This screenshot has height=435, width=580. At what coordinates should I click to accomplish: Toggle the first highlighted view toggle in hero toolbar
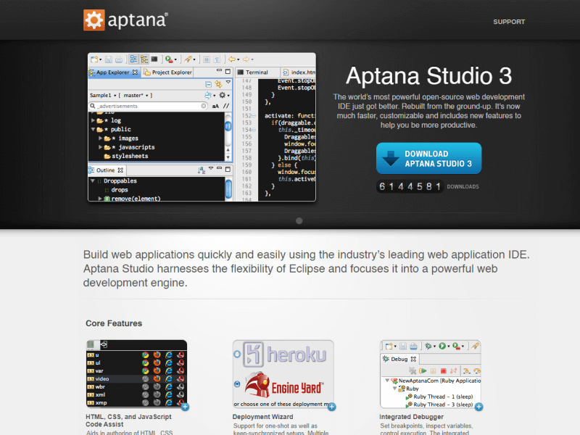[x=133, y=59]
